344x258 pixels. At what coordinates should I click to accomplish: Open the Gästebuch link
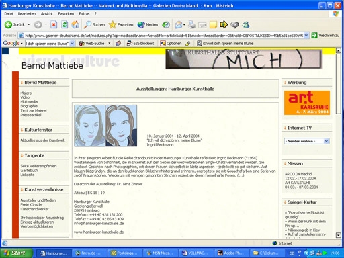30,170
